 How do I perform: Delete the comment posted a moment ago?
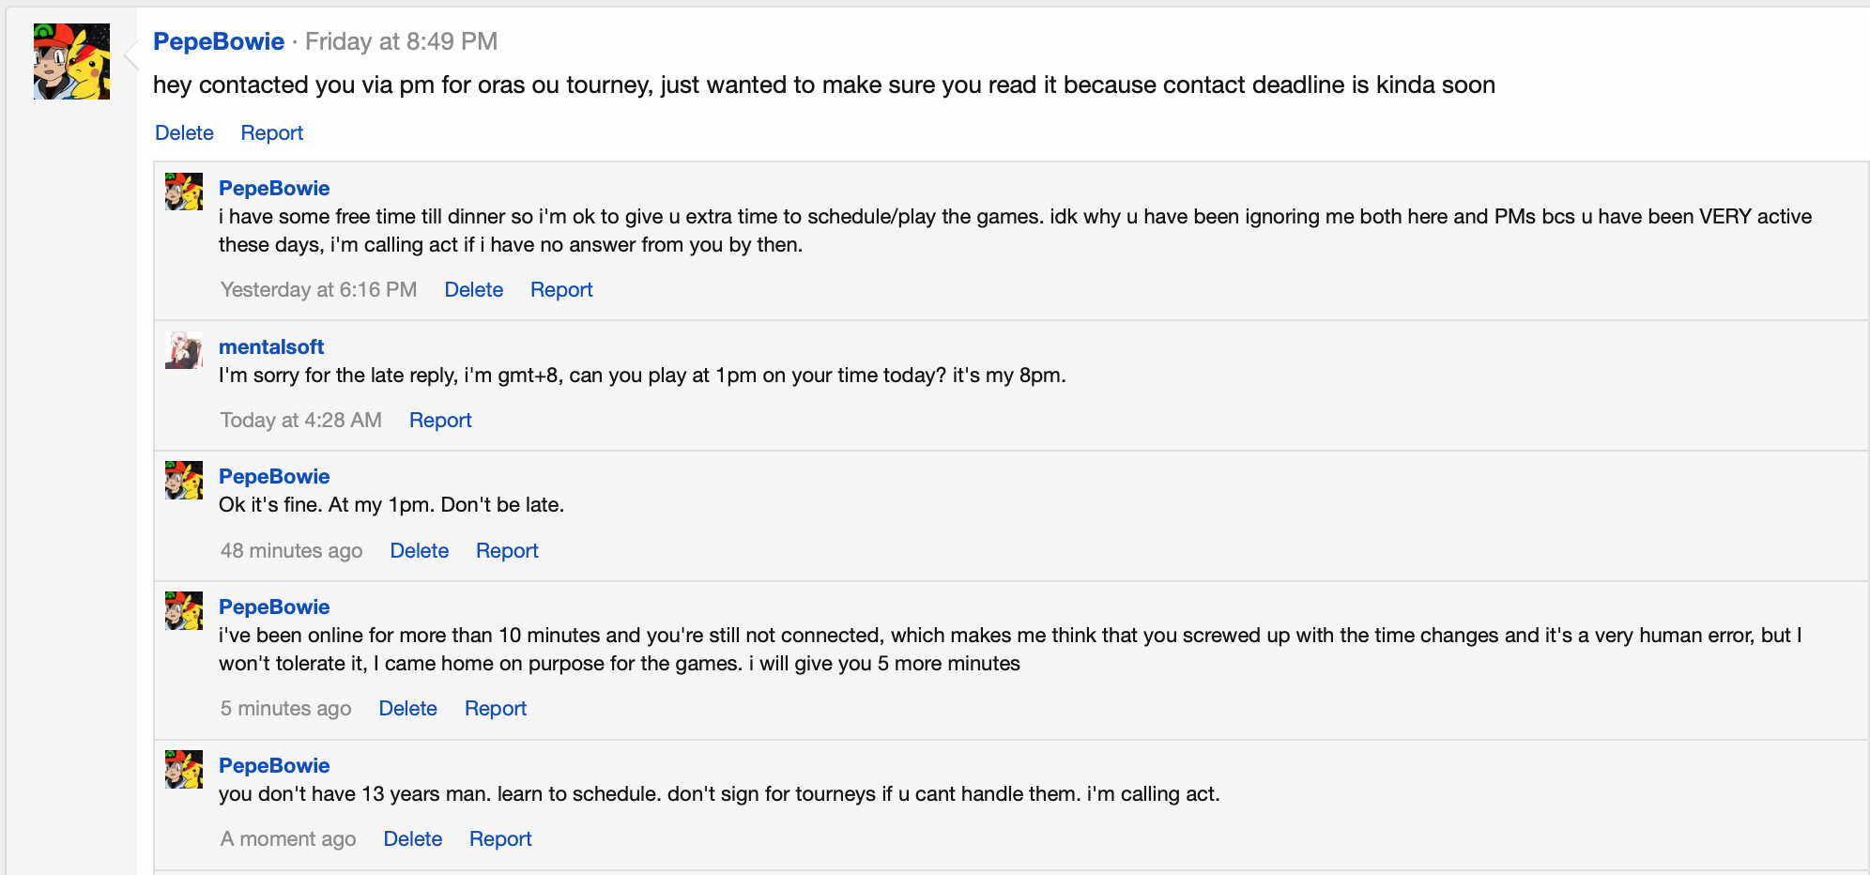coord(413,838)
